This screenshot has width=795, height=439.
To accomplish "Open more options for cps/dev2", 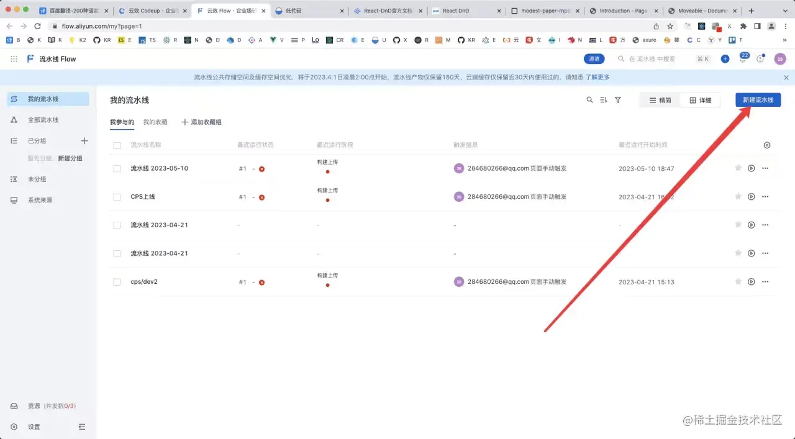I will pos(765,282).
